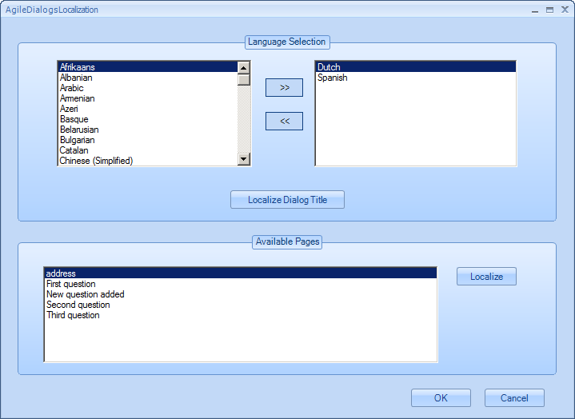The width and height of the screenshot is (575, 419).
Task: Select Chinese (Simplified) entry
Action: (x=148, y=161)
